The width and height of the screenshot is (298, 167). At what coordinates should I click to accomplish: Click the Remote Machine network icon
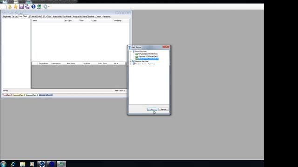coord(134,62)
